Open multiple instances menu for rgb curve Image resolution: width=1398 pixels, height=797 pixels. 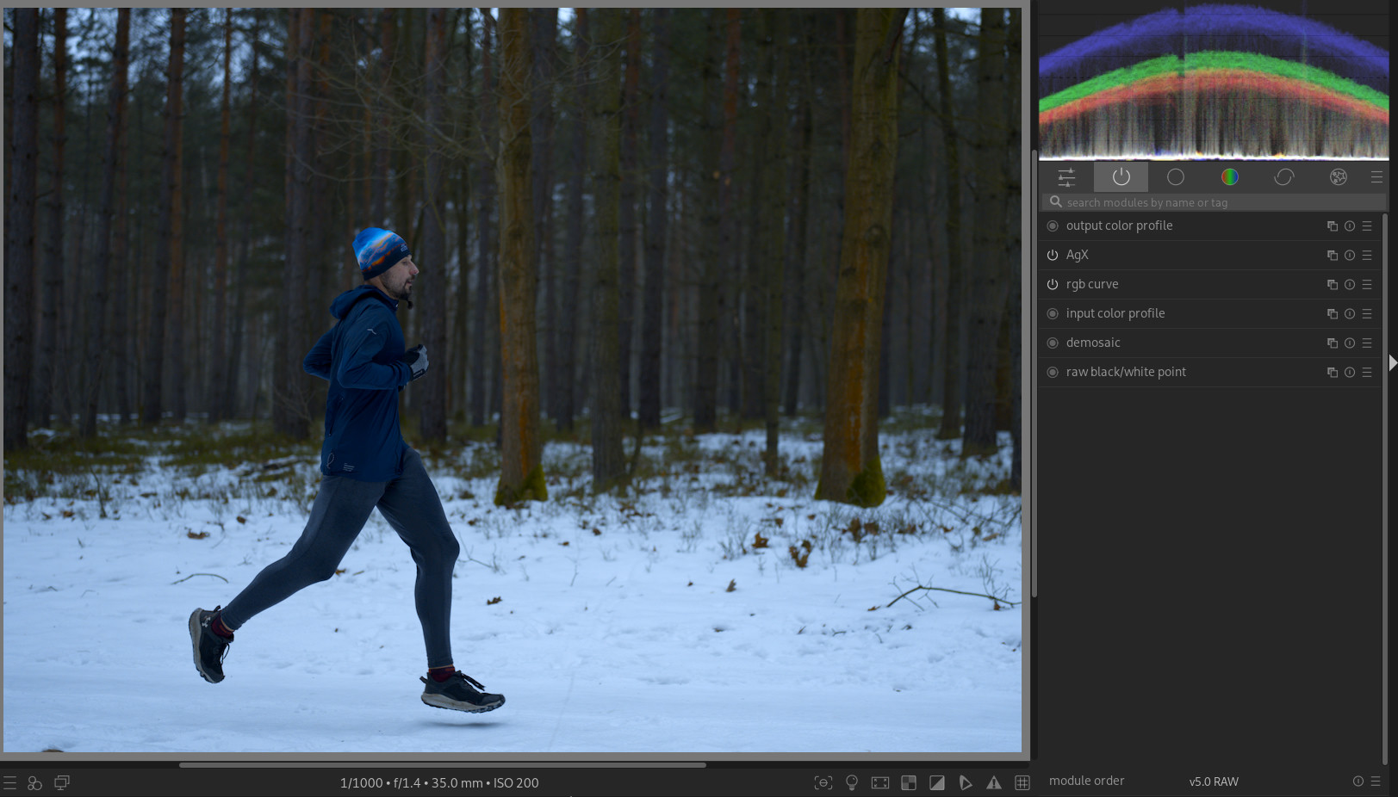(1333, 285)
